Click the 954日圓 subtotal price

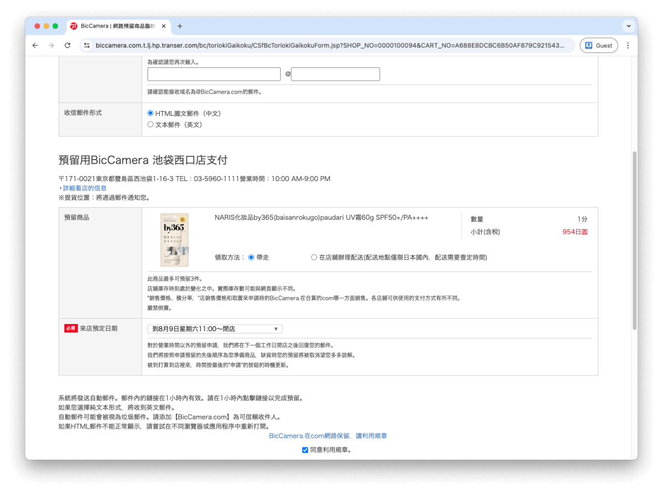(575, 232)
